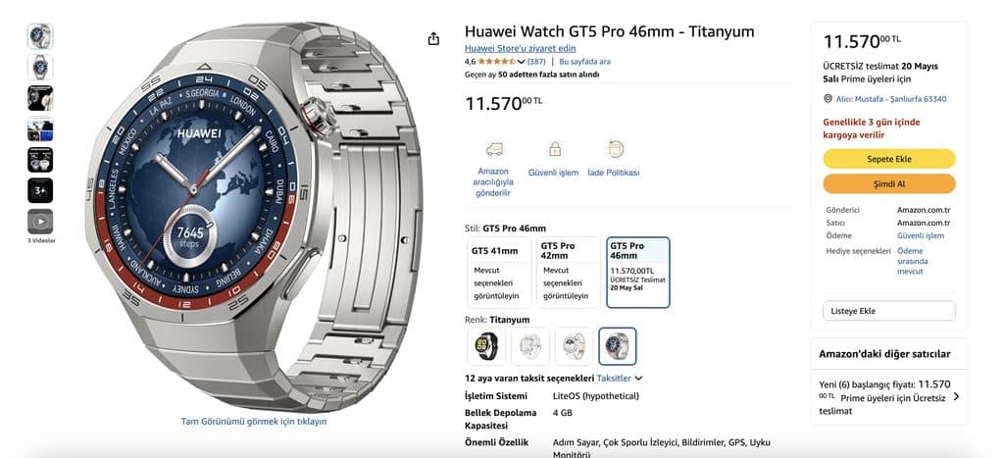Play the video thumbnail labeled 3 Videolar
This screenshot has width=1004, height=458.
pyautogui.click(x=40, y=222)
